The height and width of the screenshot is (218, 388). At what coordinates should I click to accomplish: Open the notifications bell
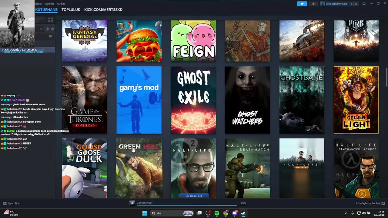click(313, 4)
